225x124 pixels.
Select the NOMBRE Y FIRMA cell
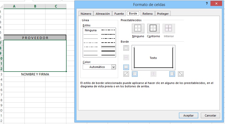(35, 74)
